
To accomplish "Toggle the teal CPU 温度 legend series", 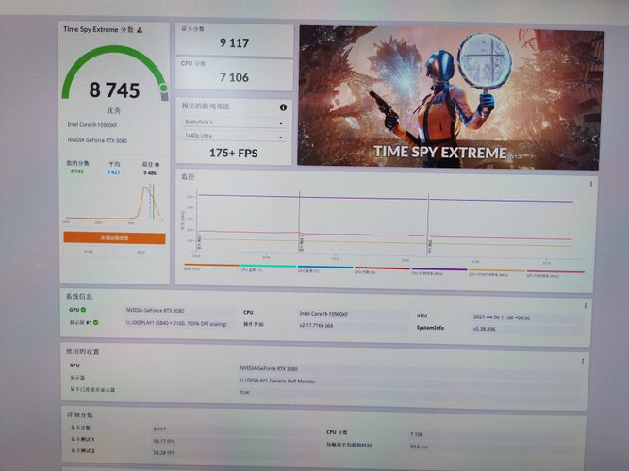I will [x=268, y=268].
